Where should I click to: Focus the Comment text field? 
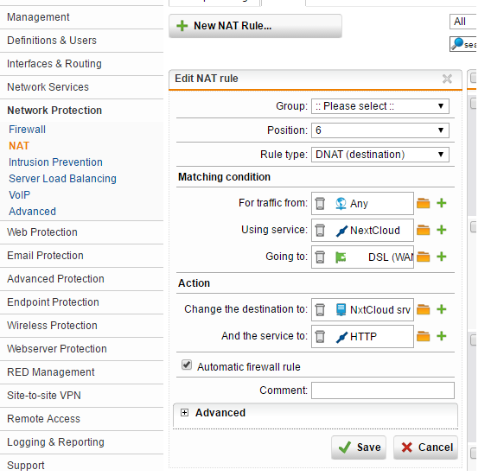[x=383, y=390]
